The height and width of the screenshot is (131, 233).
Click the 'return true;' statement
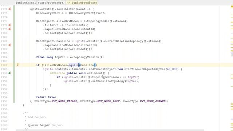[46, 97]
